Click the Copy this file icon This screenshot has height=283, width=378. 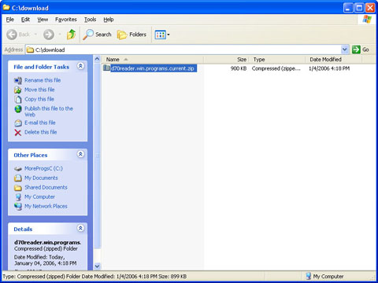(18, 99)
